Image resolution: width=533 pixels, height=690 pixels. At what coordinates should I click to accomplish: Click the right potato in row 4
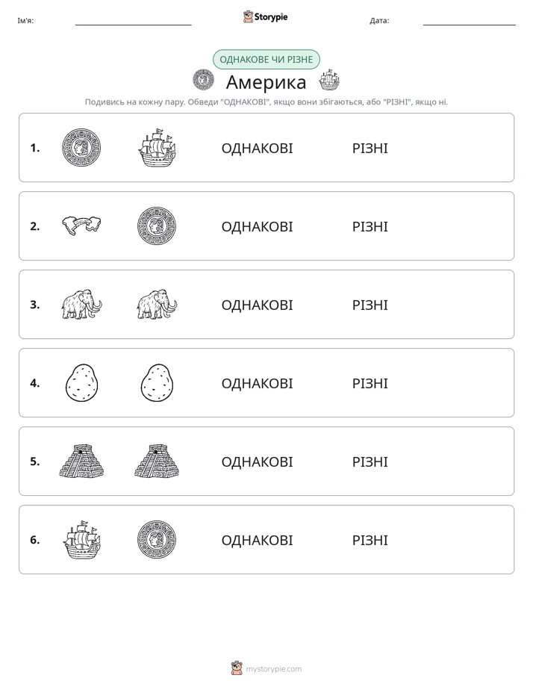tap(157, 382)
